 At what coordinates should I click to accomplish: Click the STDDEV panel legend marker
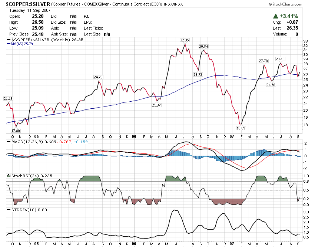click(x=8, y=210)
